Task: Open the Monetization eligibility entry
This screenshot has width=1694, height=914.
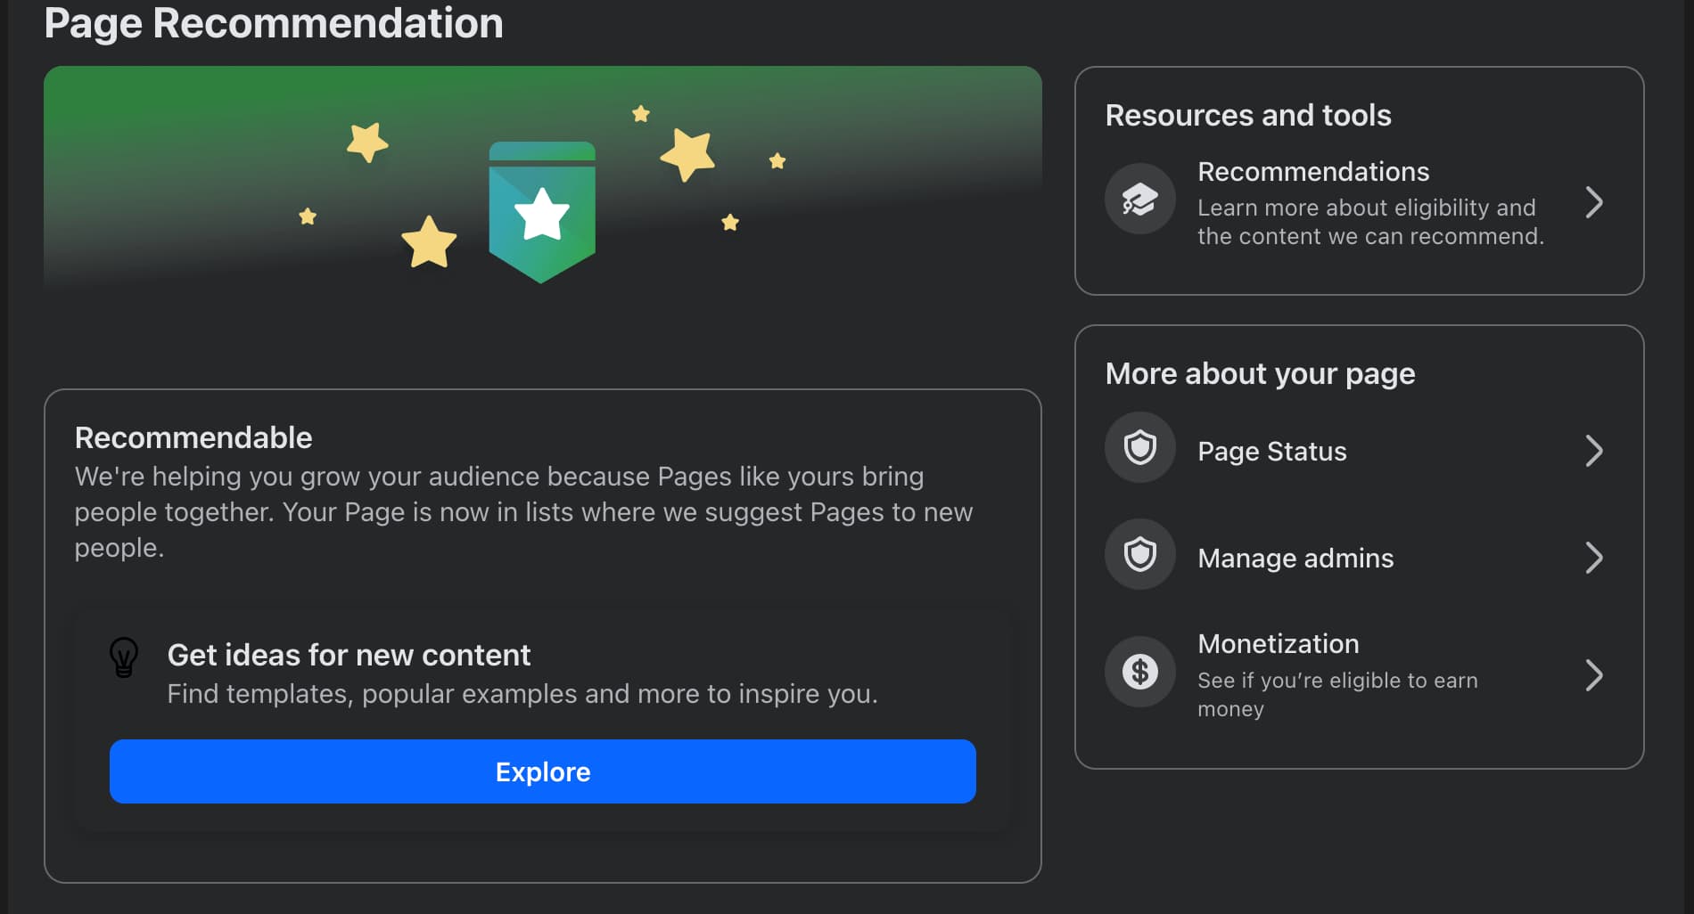Action: tap(1278, 644)
